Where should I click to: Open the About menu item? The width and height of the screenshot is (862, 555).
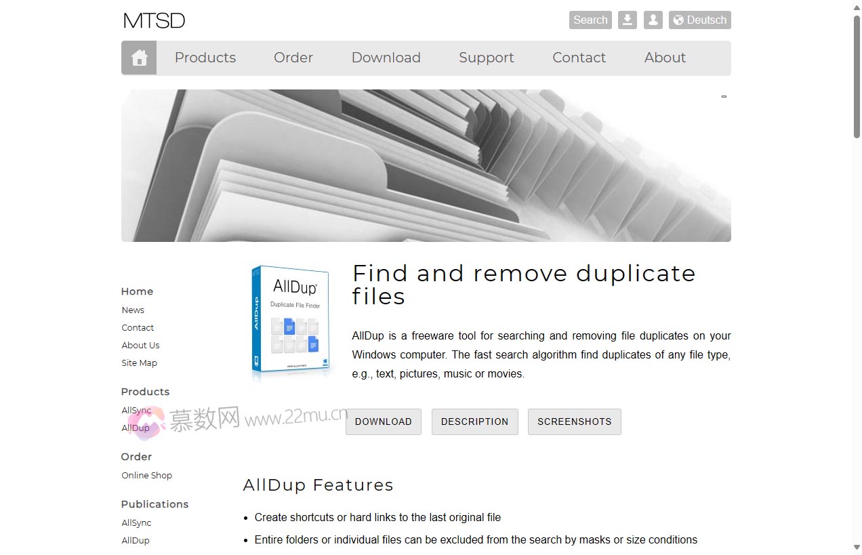click(x=665, y=58)
